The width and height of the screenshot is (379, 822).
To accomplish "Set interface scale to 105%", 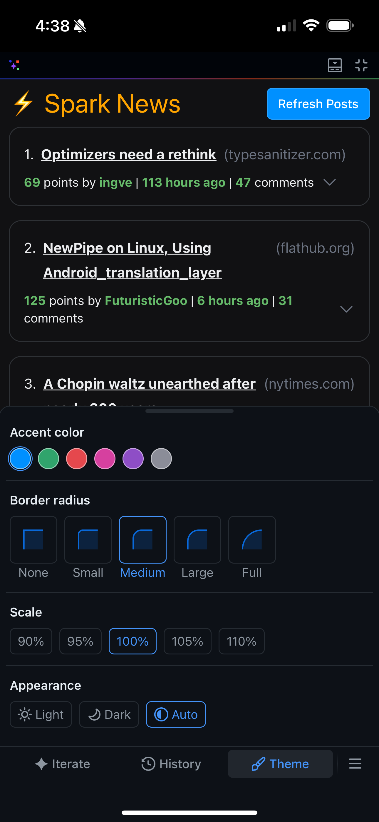I will (187, 641).
